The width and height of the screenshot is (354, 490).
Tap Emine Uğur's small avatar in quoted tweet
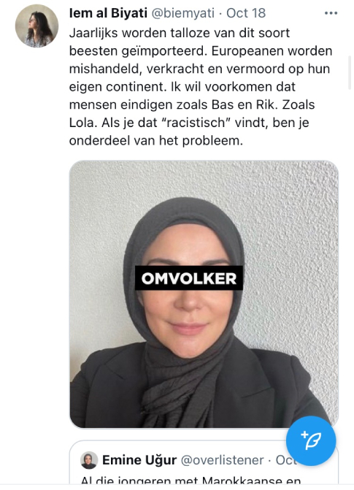[89, 460]
